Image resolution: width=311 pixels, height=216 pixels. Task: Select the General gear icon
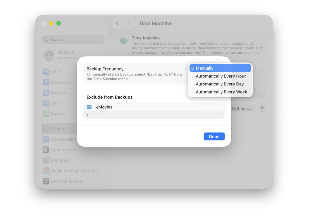tap(46, 129)
